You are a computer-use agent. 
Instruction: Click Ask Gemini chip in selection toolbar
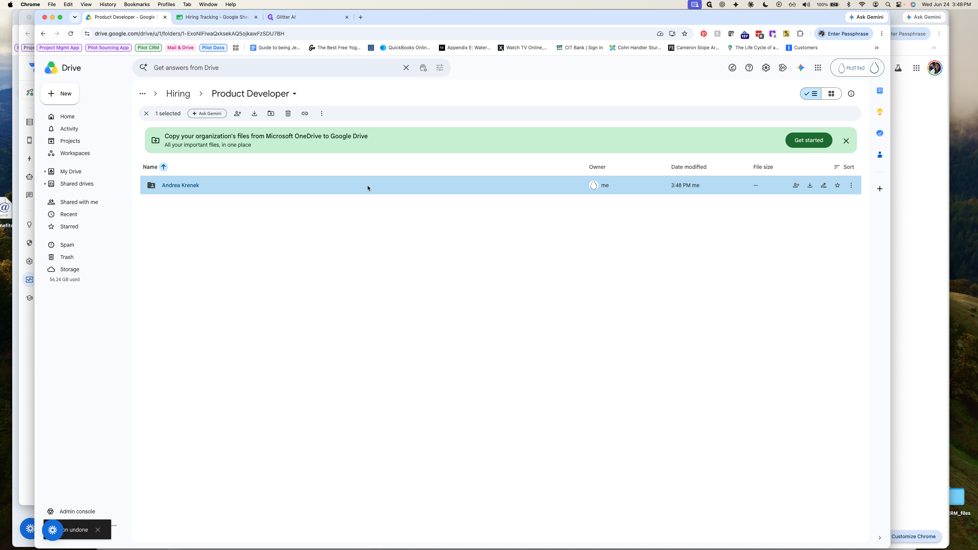pos(207,113)
